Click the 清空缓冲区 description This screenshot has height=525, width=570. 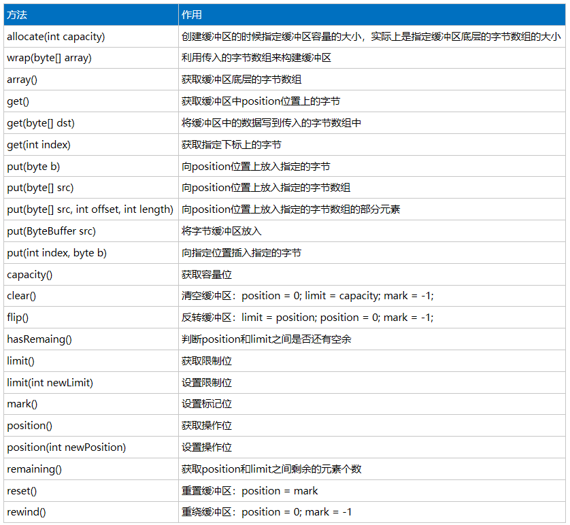(307, 296)
